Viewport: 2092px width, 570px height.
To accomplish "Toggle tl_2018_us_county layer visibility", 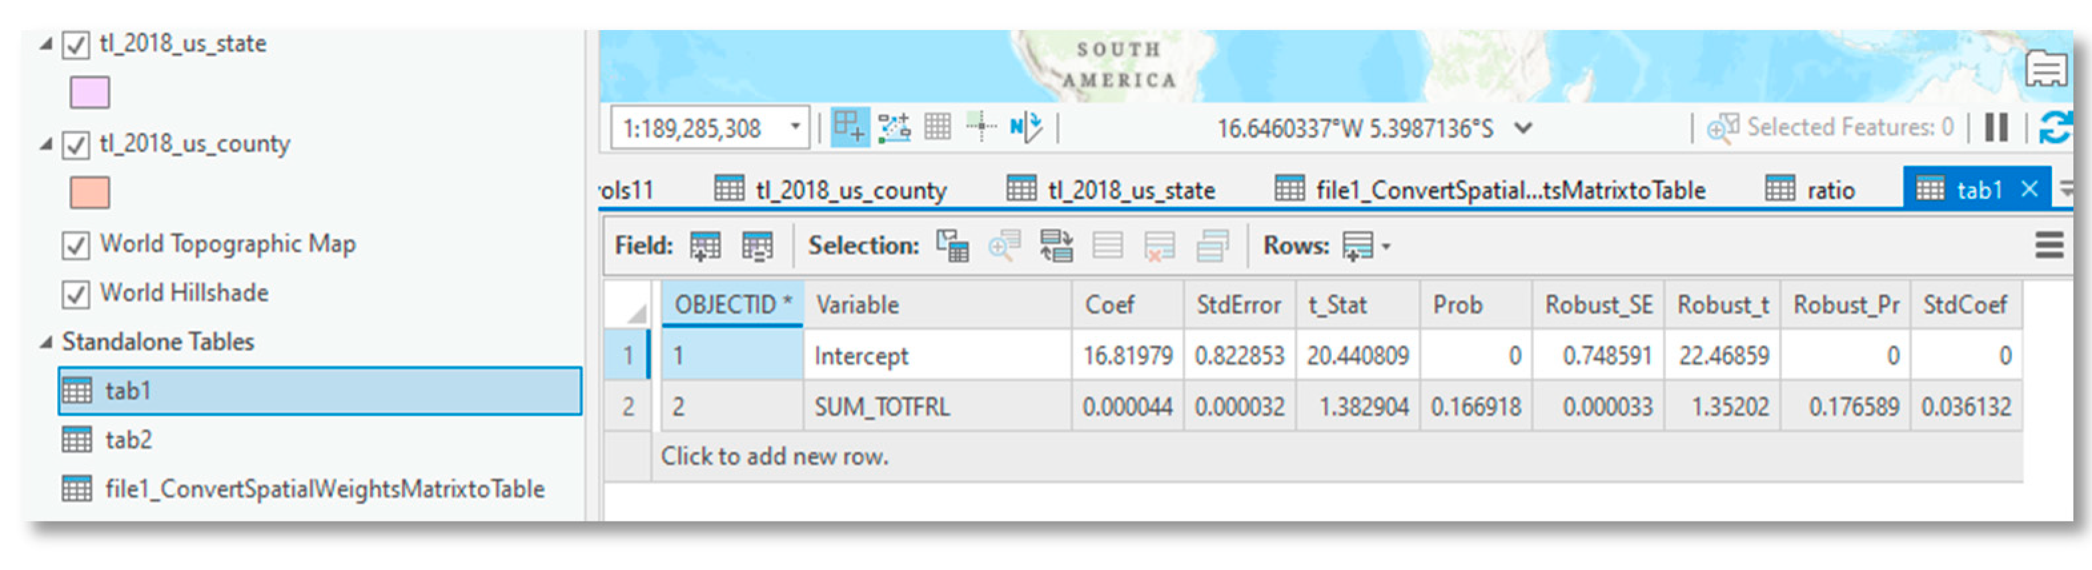I will point(77,145).
